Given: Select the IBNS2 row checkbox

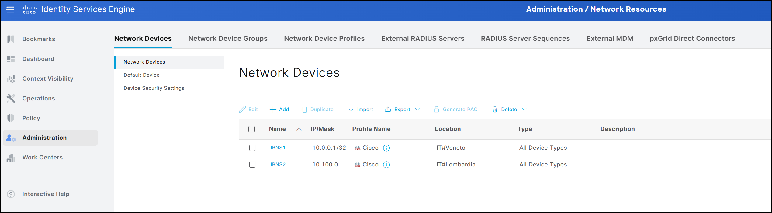Looking at the screenshot, I should click(252, 165).
